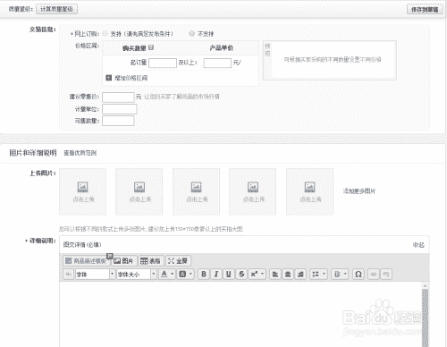
Task: Open help icon next to 购买数量
Action: point(151,47)
